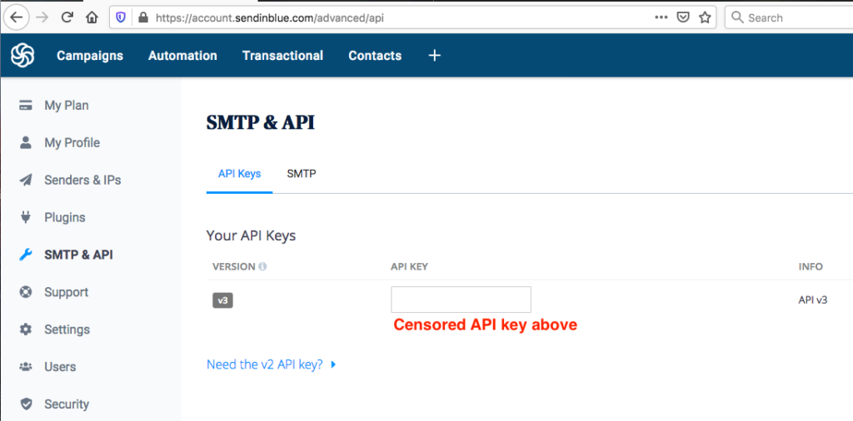The width and height of the screenshot is (853, 421).
Task: Expand the 'Need the v2 API key?' arrow
Action: coord(333,364)
